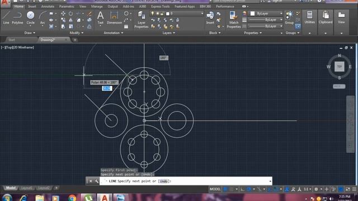Select the Polyline tool
358x201 pixels.
point(17,18)
